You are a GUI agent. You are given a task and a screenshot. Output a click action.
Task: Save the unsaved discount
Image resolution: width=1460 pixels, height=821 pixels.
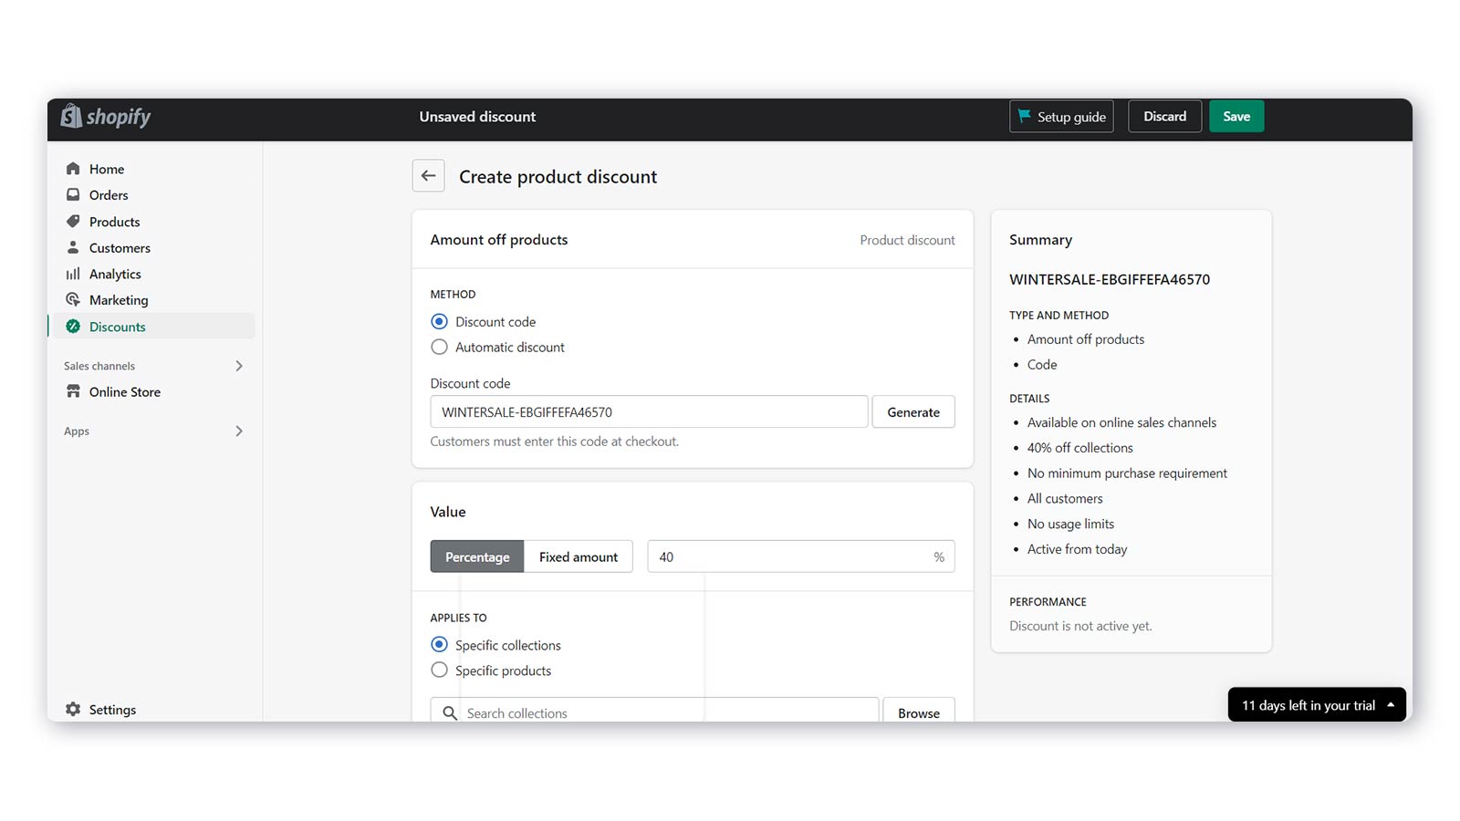tap(1236, 116)
